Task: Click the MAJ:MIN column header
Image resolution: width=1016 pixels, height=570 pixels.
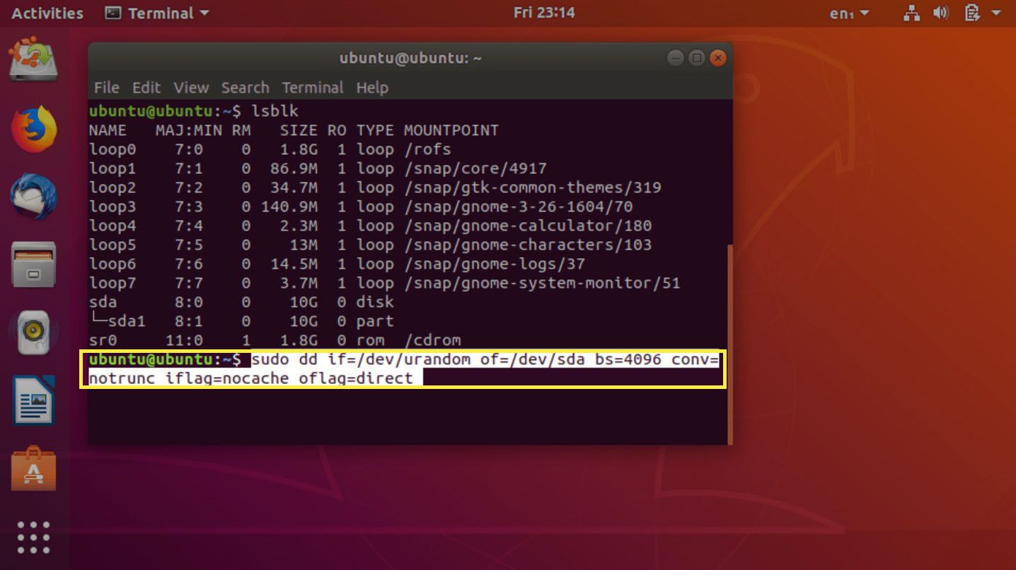Action: (x=189, y=130)
